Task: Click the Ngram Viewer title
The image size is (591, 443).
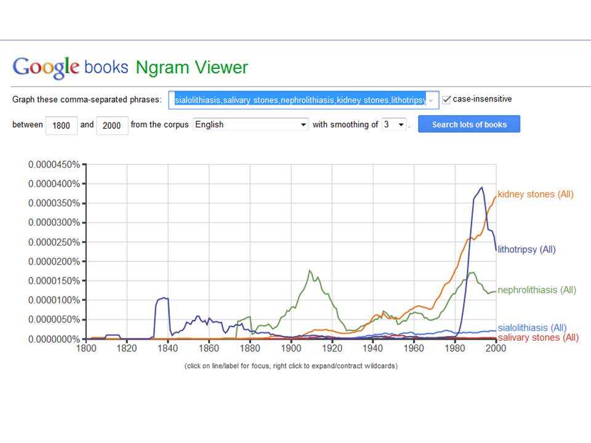Action: pyautogui.click(x=192, y=68)
